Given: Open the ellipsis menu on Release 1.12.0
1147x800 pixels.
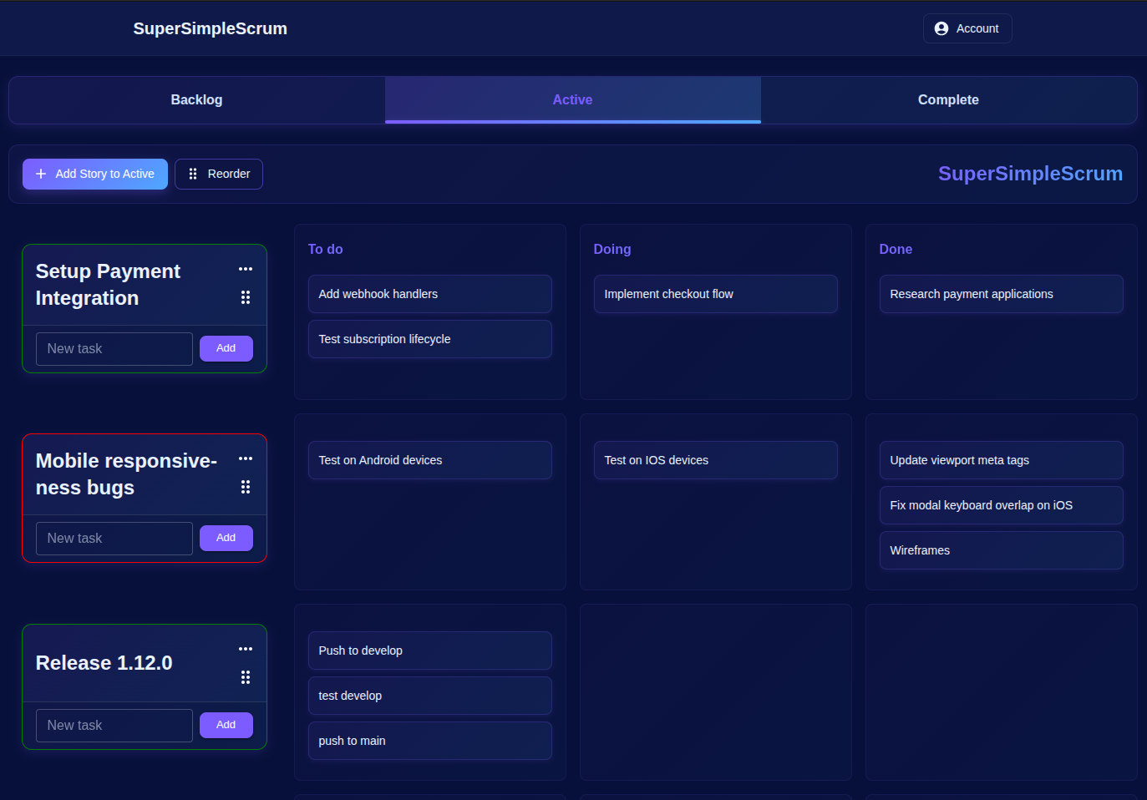Looking at the screenshot, I should pos(246,648).
